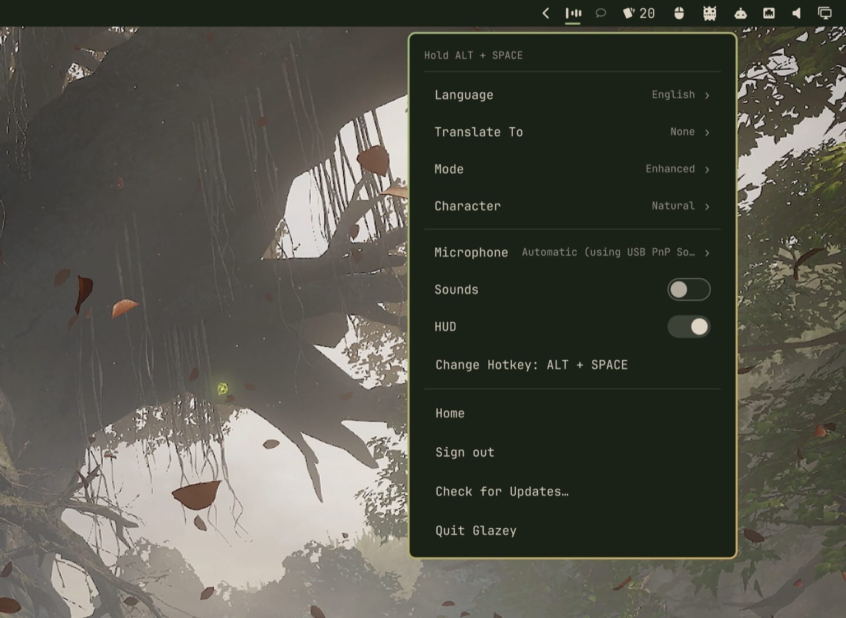846x618 pixels.
Task: Click the back chevron in the top bar
Action: [546, 13]
